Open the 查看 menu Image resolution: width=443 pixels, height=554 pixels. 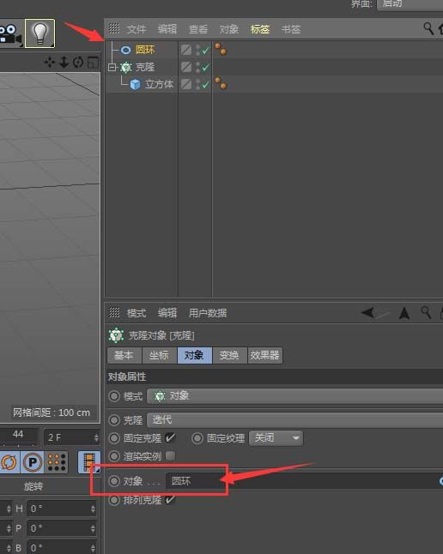198,29
